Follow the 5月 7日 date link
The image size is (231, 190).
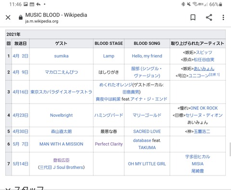[20, 144]
